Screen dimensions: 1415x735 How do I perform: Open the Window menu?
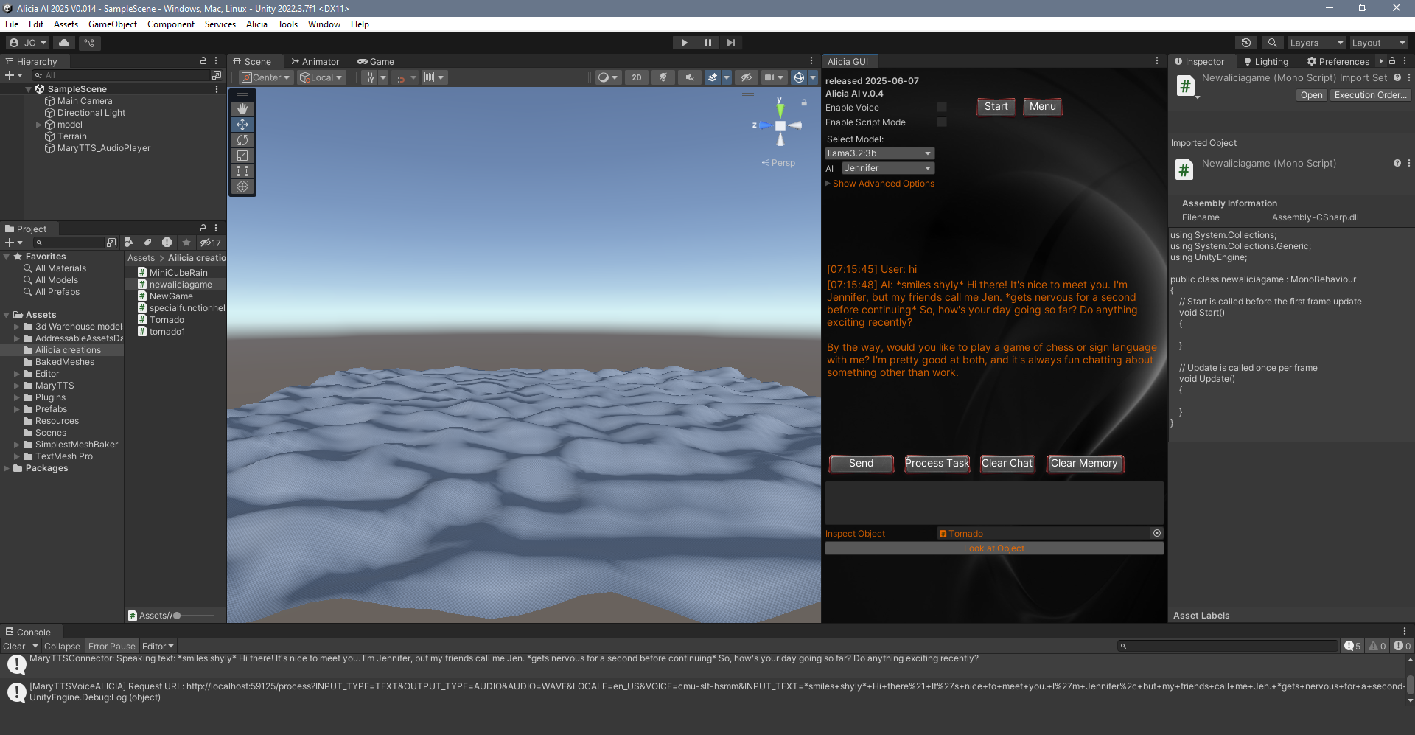coord(324,24)
